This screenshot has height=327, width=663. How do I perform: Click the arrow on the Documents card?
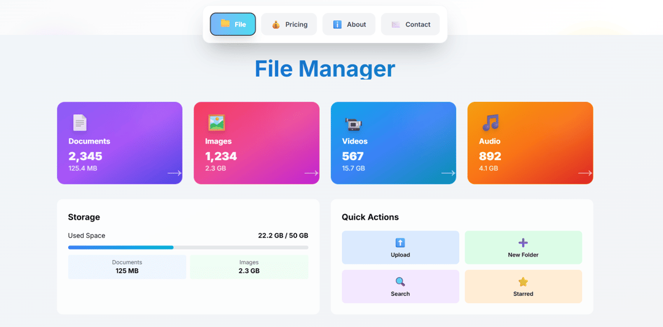point(174,173)
